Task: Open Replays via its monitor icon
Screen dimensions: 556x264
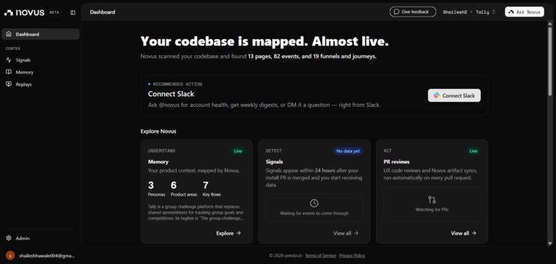Action: click(9, 84)
